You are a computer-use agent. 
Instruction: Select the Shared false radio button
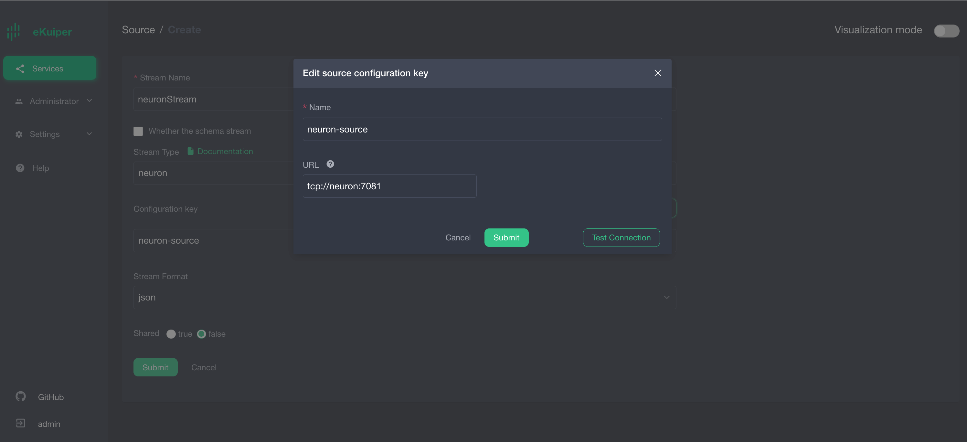[202, 334]
